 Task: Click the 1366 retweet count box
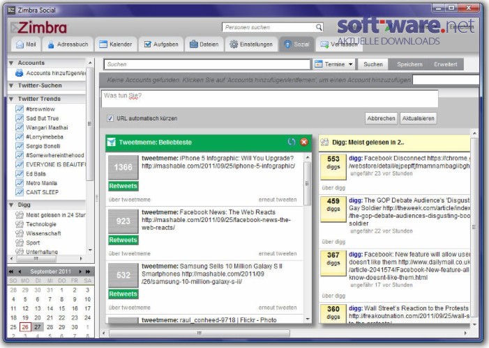pyautogui.click(x=123, y=167)
